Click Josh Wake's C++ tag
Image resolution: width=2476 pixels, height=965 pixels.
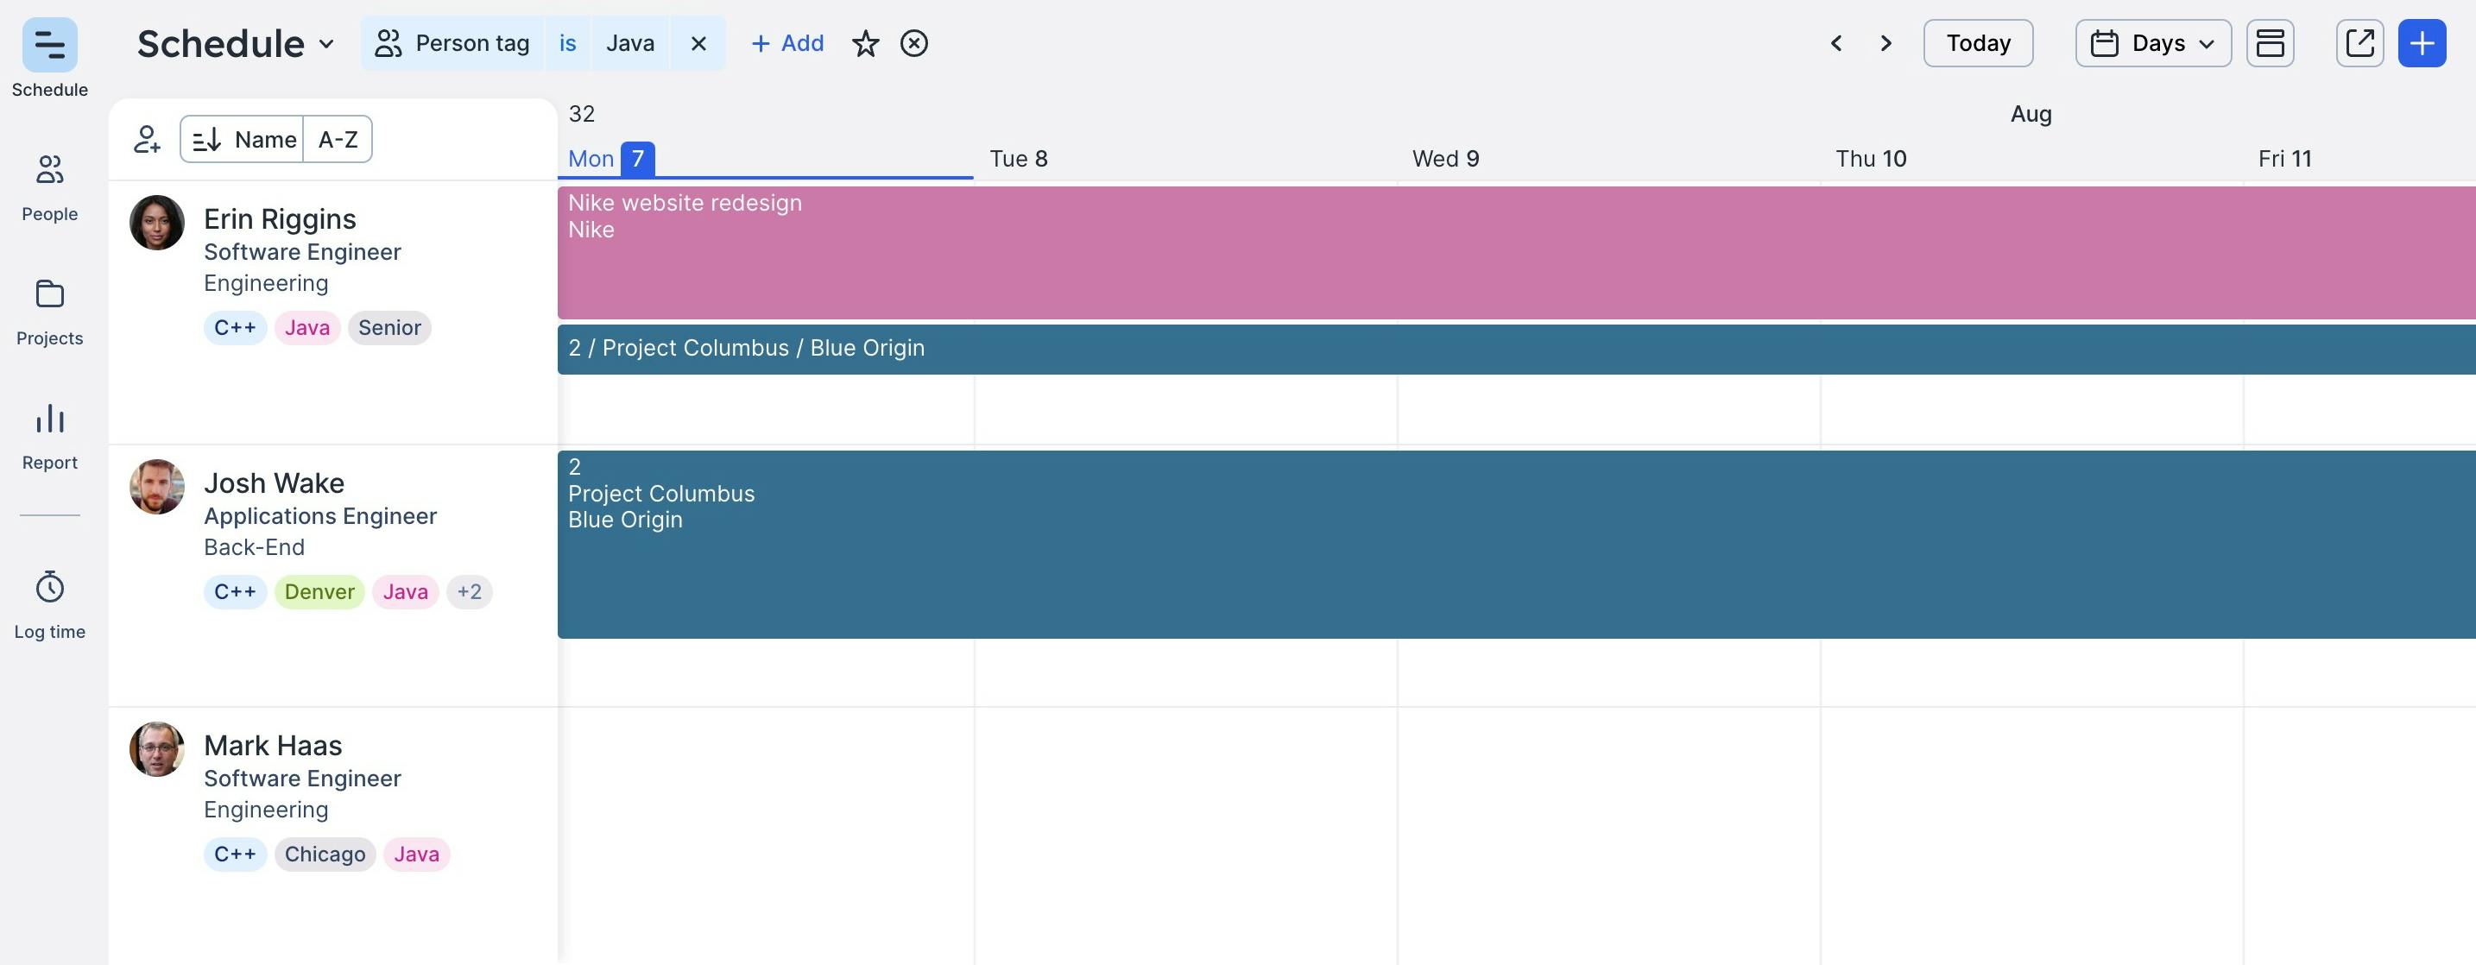tap(235, 592)
